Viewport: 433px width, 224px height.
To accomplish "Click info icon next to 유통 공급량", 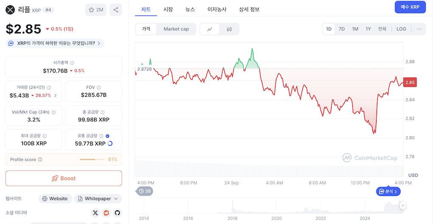I will [101, 136].
